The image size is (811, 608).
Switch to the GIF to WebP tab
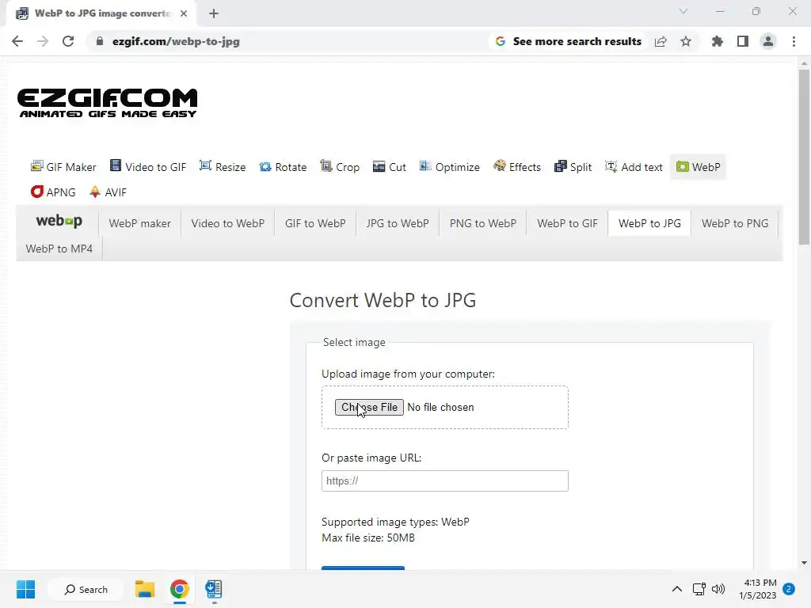click(x=315, y=223)
